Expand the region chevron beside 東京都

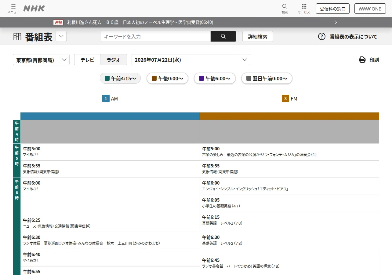(64, 60)
